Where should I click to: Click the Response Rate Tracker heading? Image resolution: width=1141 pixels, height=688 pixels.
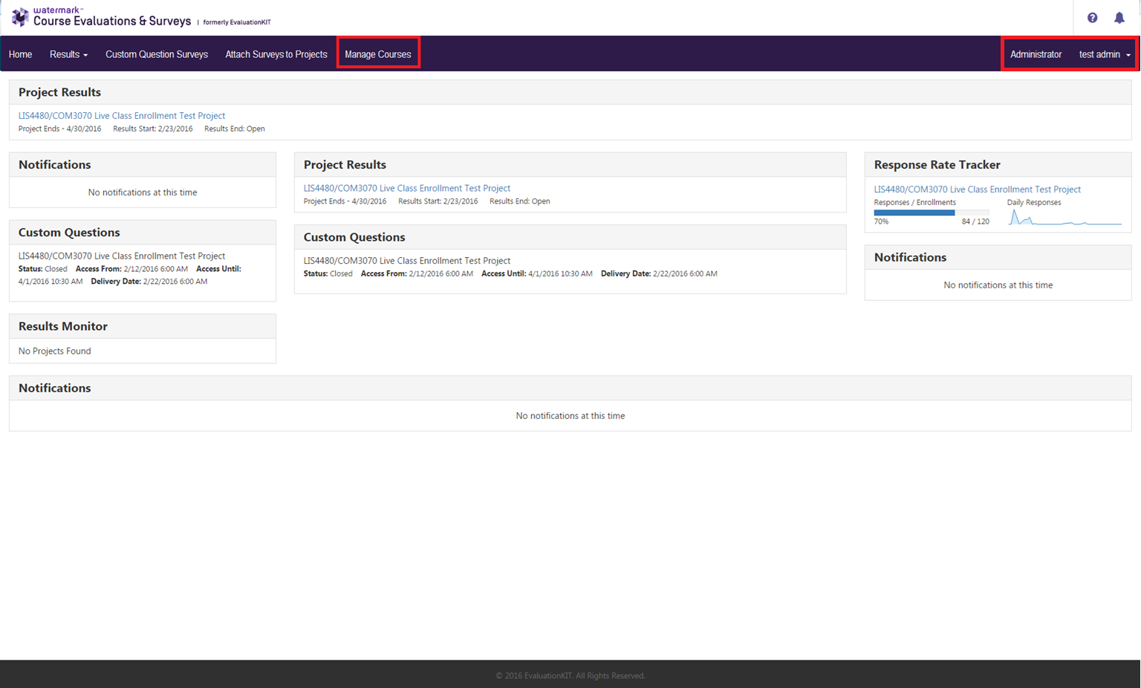click(937, 165)
